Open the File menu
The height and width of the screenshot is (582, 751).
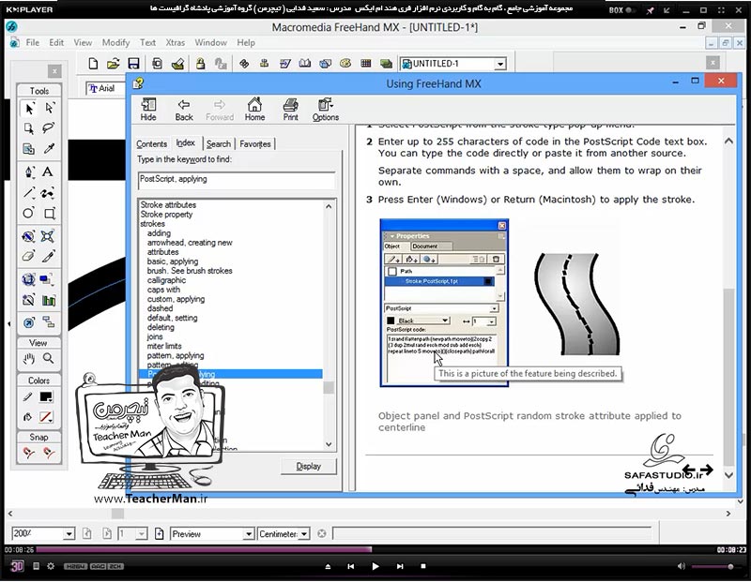tap(33, 42)
